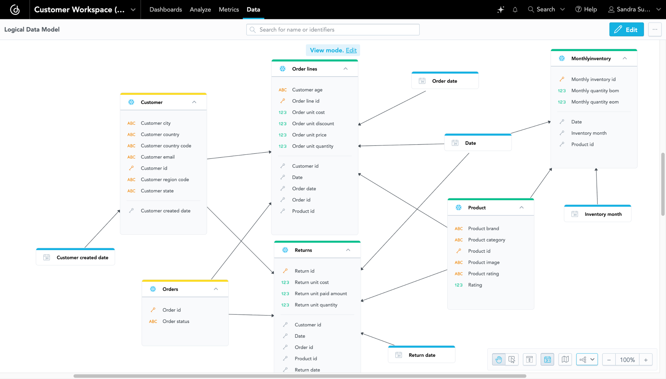Click the Edit button
The height and width of the screenshot is (379, 666).
[626, 29]
